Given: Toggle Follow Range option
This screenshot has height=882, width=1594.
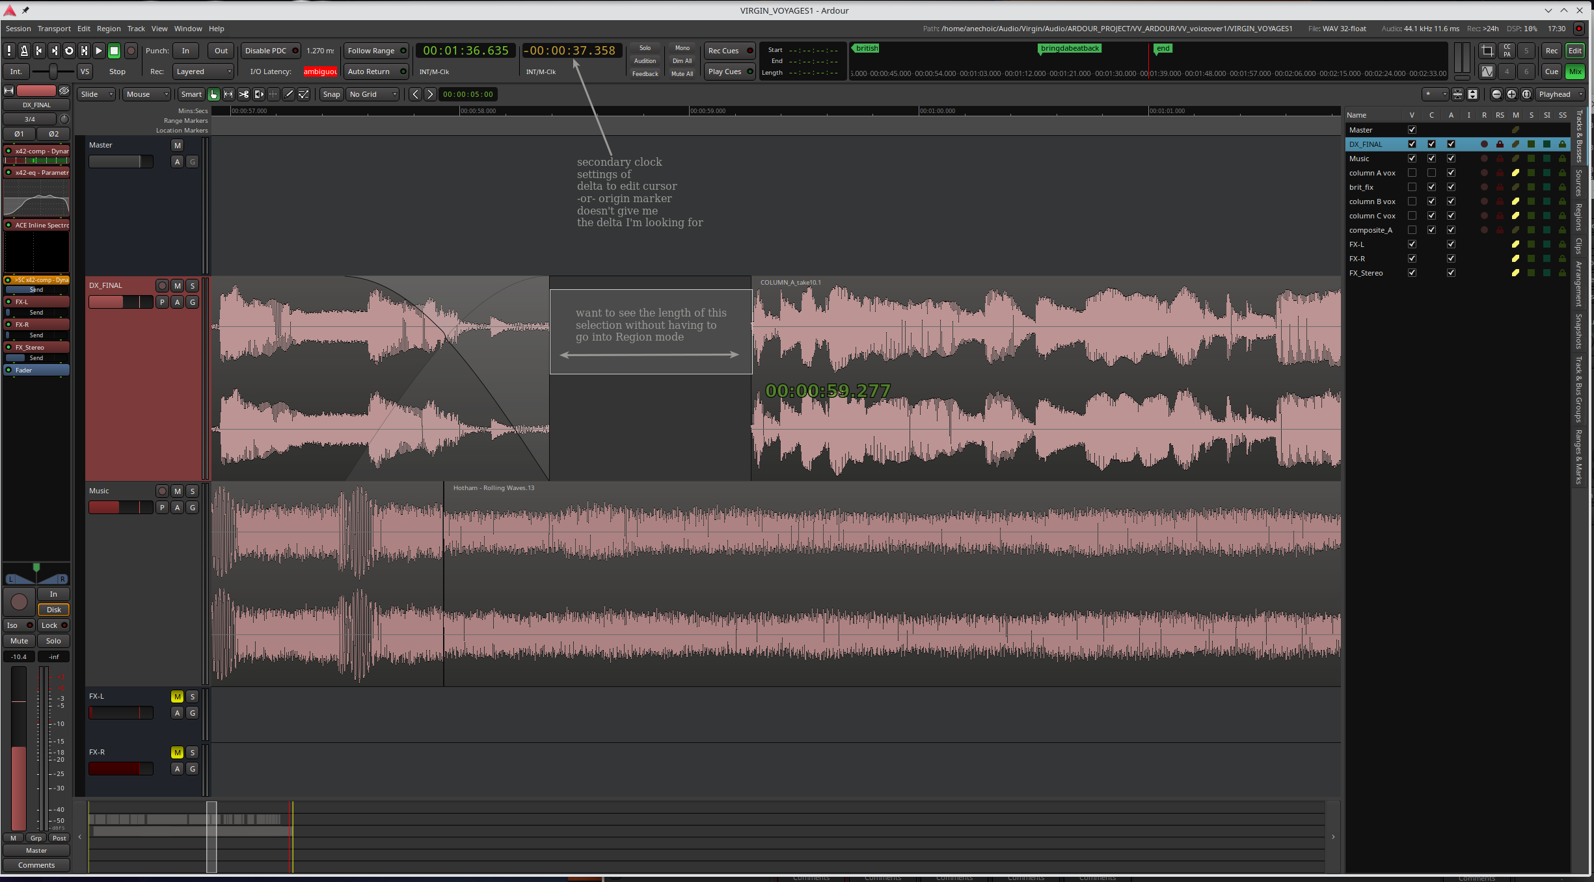Looking at the screenshot, I should point(375,51).
